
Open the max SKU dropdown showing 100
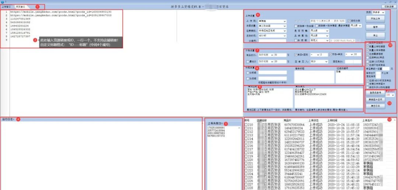(x=390, y=95)
